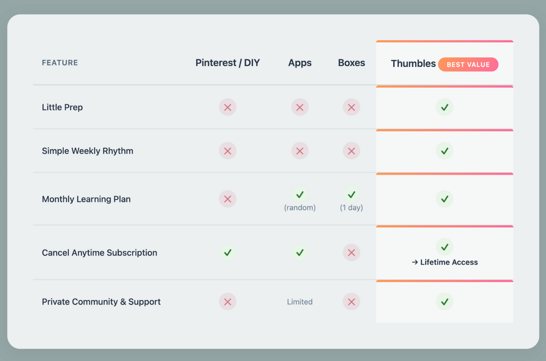Select the Pinterest / DIY column header
Viewport: 546px width, 361px height.
point(227,63)
